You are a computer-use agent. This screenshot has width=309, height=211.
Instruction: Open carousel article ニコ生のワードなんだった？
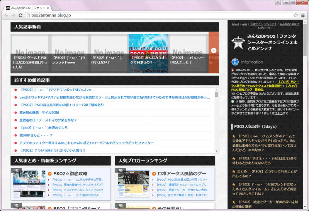click(187, 60)
